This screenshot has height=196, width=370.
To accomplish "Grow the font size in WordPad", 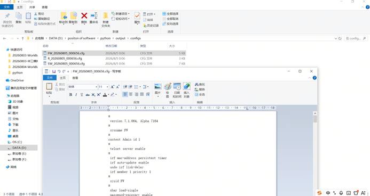I will tap(112, 87).
